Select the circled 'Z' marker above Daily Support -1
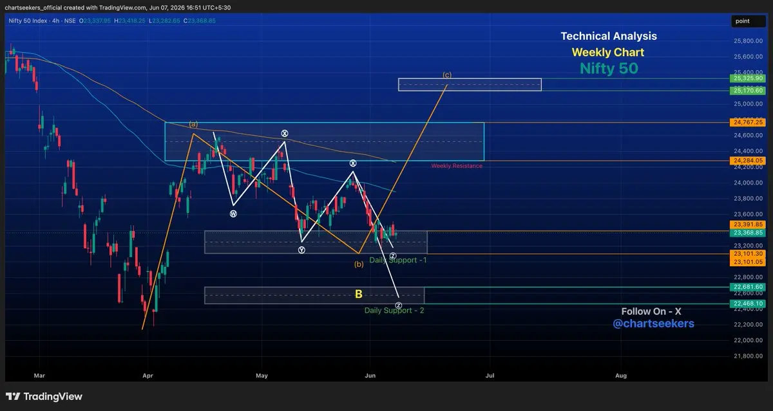Screen dimensions: 773x411 (x=393, y=256)
